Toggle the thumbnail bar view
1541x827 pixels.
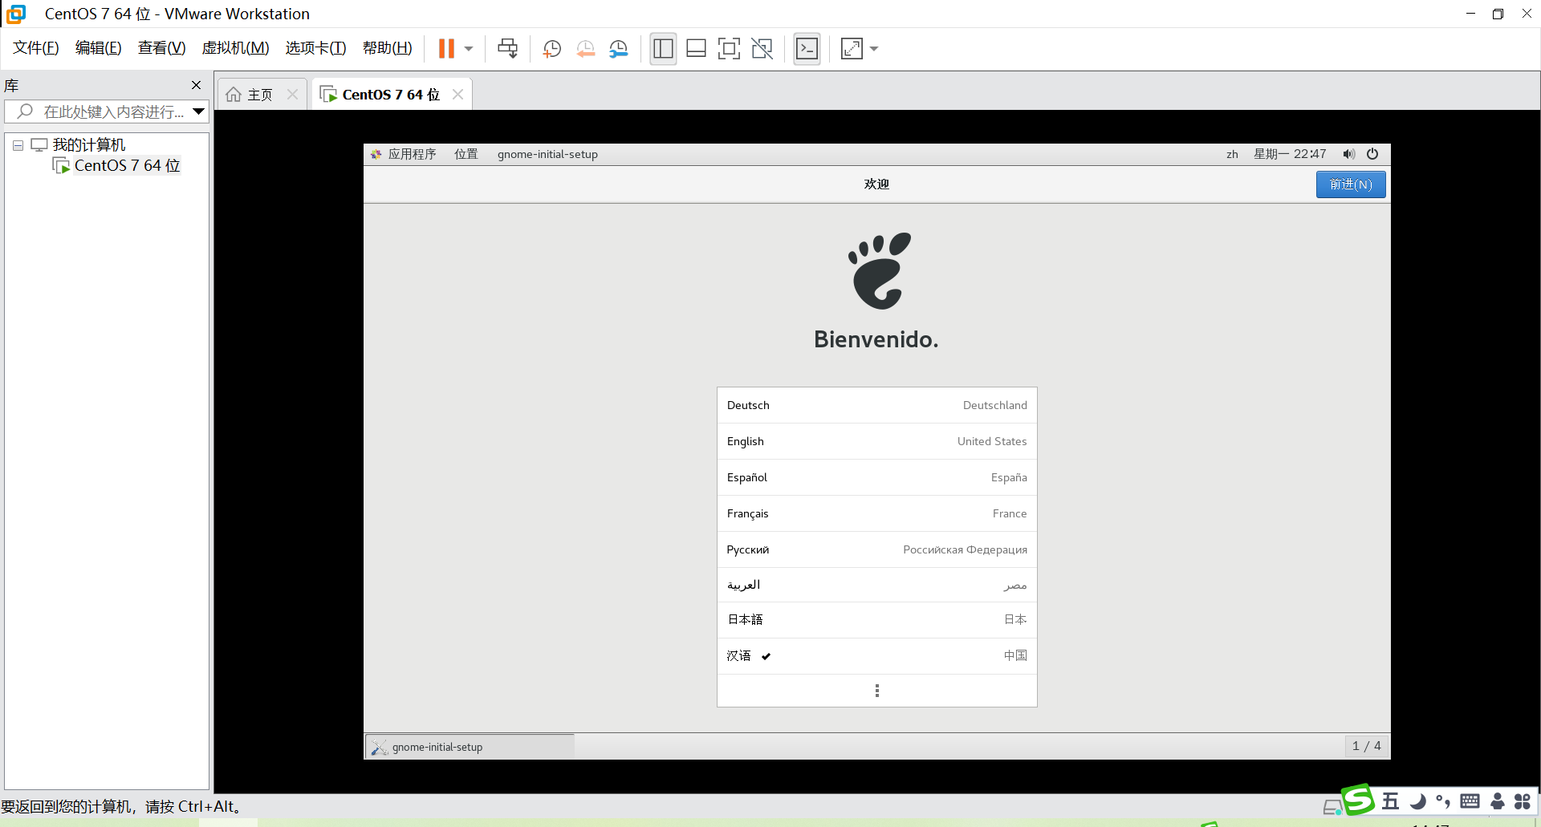point(696,49)
